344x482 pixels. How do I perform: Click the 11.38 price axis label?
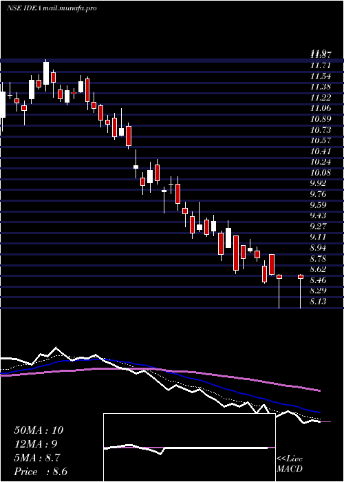[x=321, y=87]
